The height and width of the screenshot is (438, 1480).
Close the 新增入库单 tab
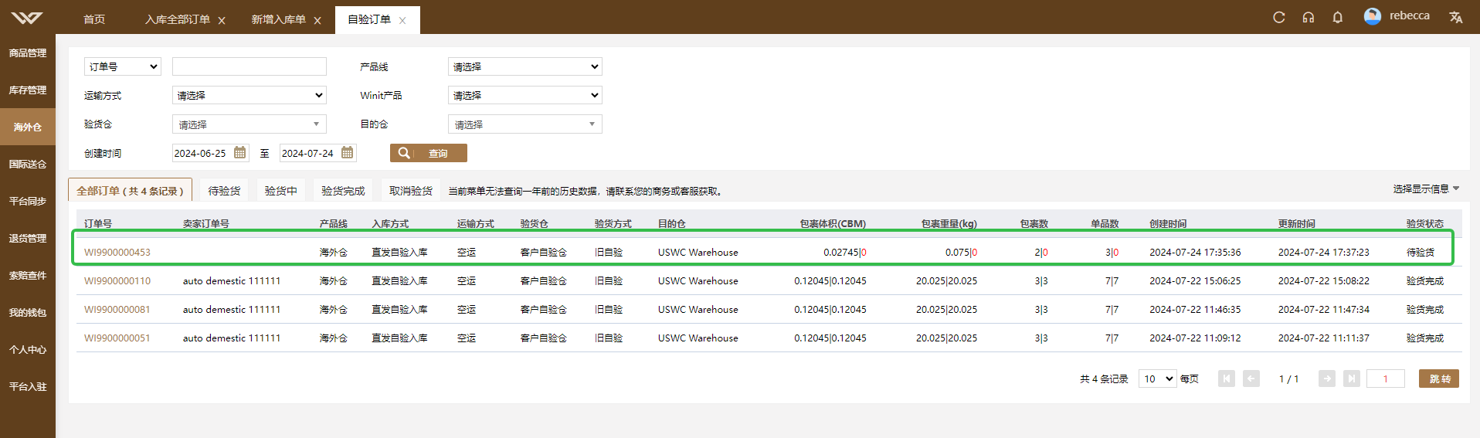(x=317, y=21)
